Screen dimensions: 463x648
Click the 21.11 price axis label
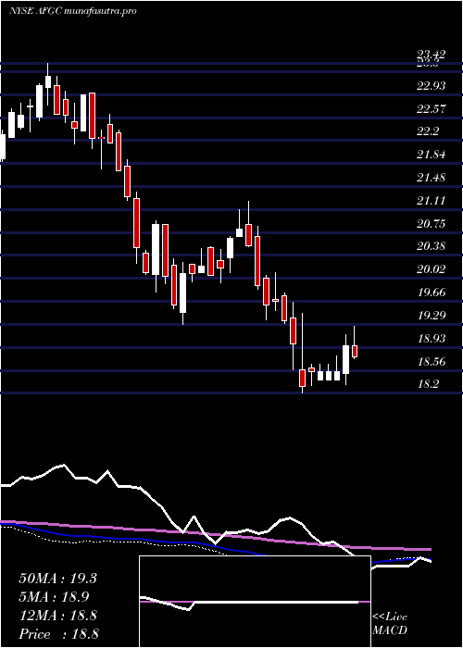(x=432, y=201)
